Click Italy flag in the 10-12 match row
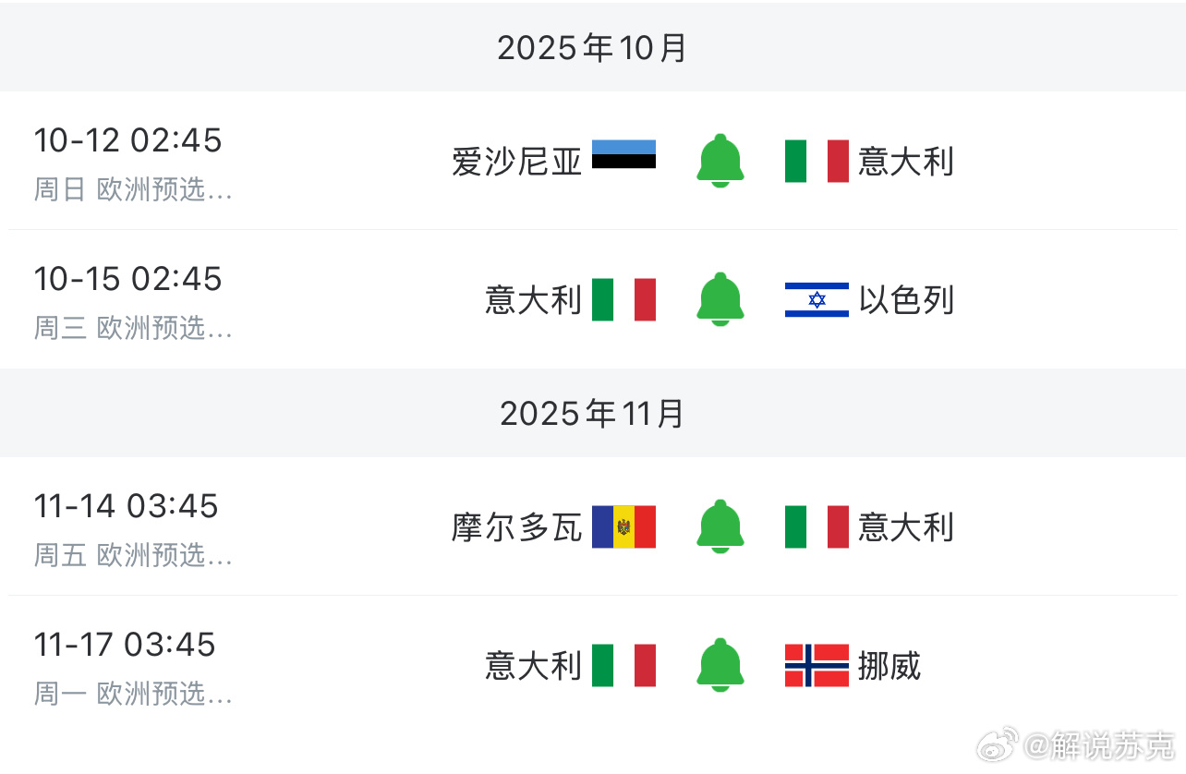This screenshot has height=774, width=1186. tap(817, 161)
